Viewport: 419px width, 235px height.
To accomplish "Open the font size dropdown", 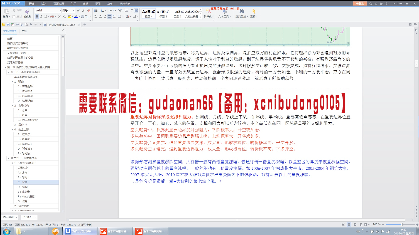I will pyautogui.click(x=73, y=10).
